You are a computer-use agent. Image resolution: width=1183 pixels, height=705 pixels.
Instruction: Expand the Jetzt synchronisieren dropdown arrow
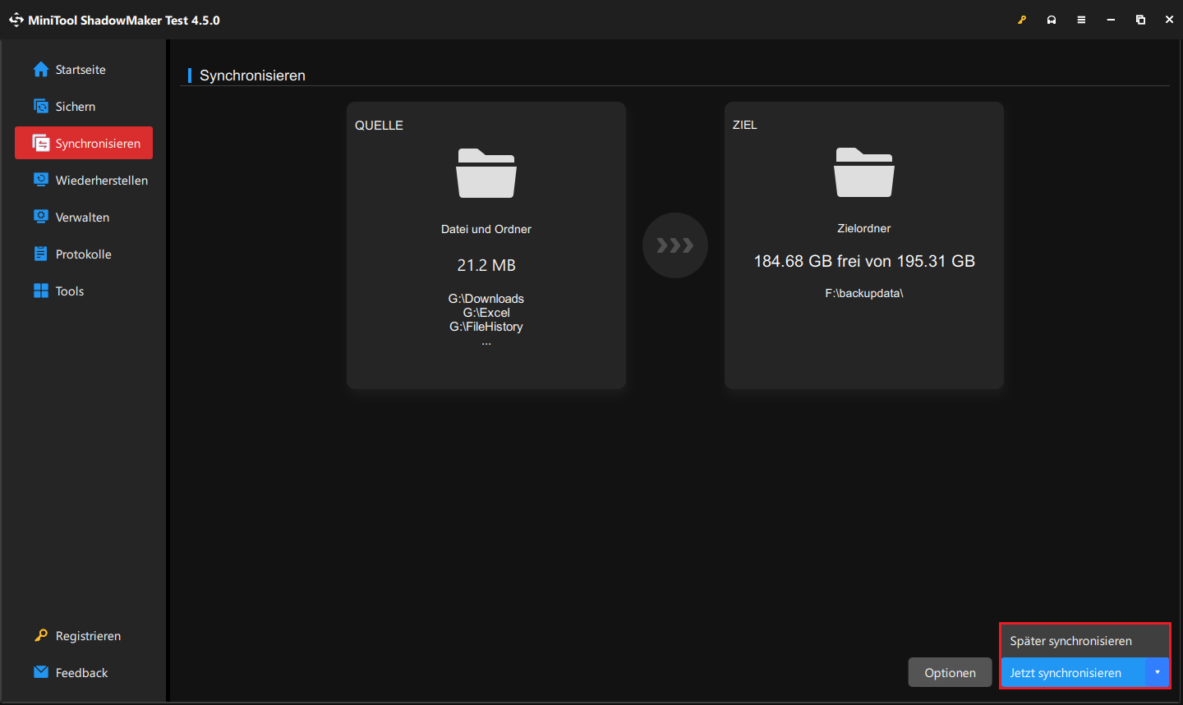click(x=1157, y=672)
